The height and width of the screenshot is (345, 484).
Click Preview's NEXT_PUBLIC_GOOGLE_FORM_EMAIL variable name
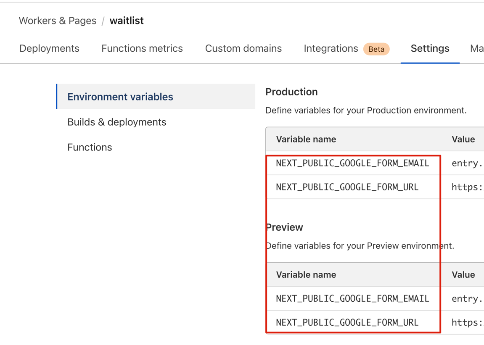click(352, 298)
